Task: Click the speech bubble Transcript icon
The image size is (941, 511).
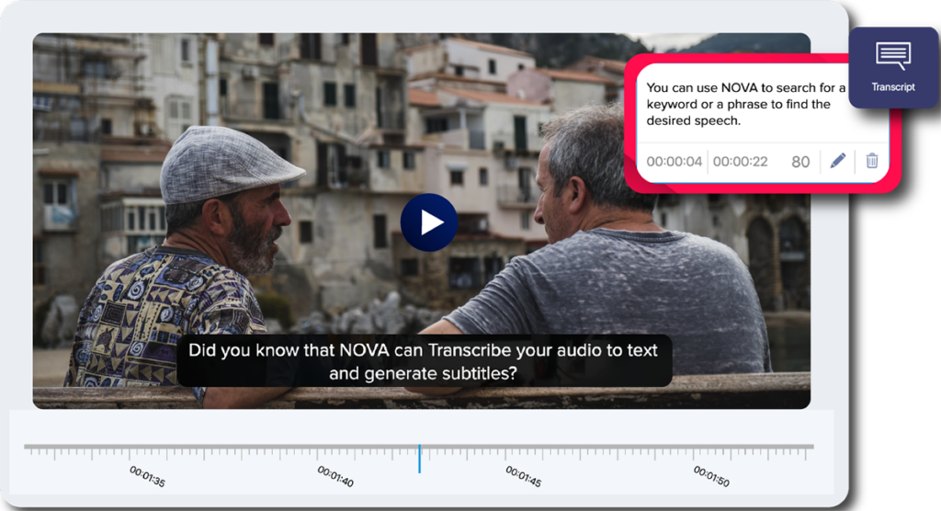Action: point(893,56)
